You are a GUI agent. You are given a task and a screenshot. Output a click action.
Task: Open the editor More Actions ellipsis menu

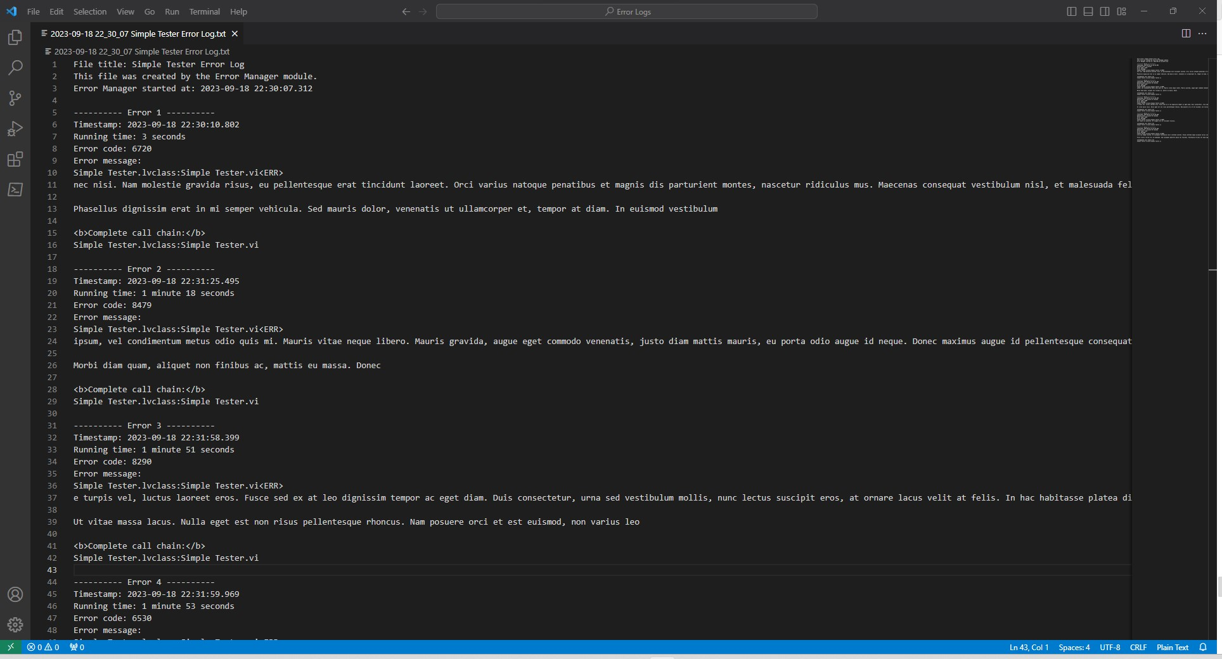click(x=1203, y=34)
